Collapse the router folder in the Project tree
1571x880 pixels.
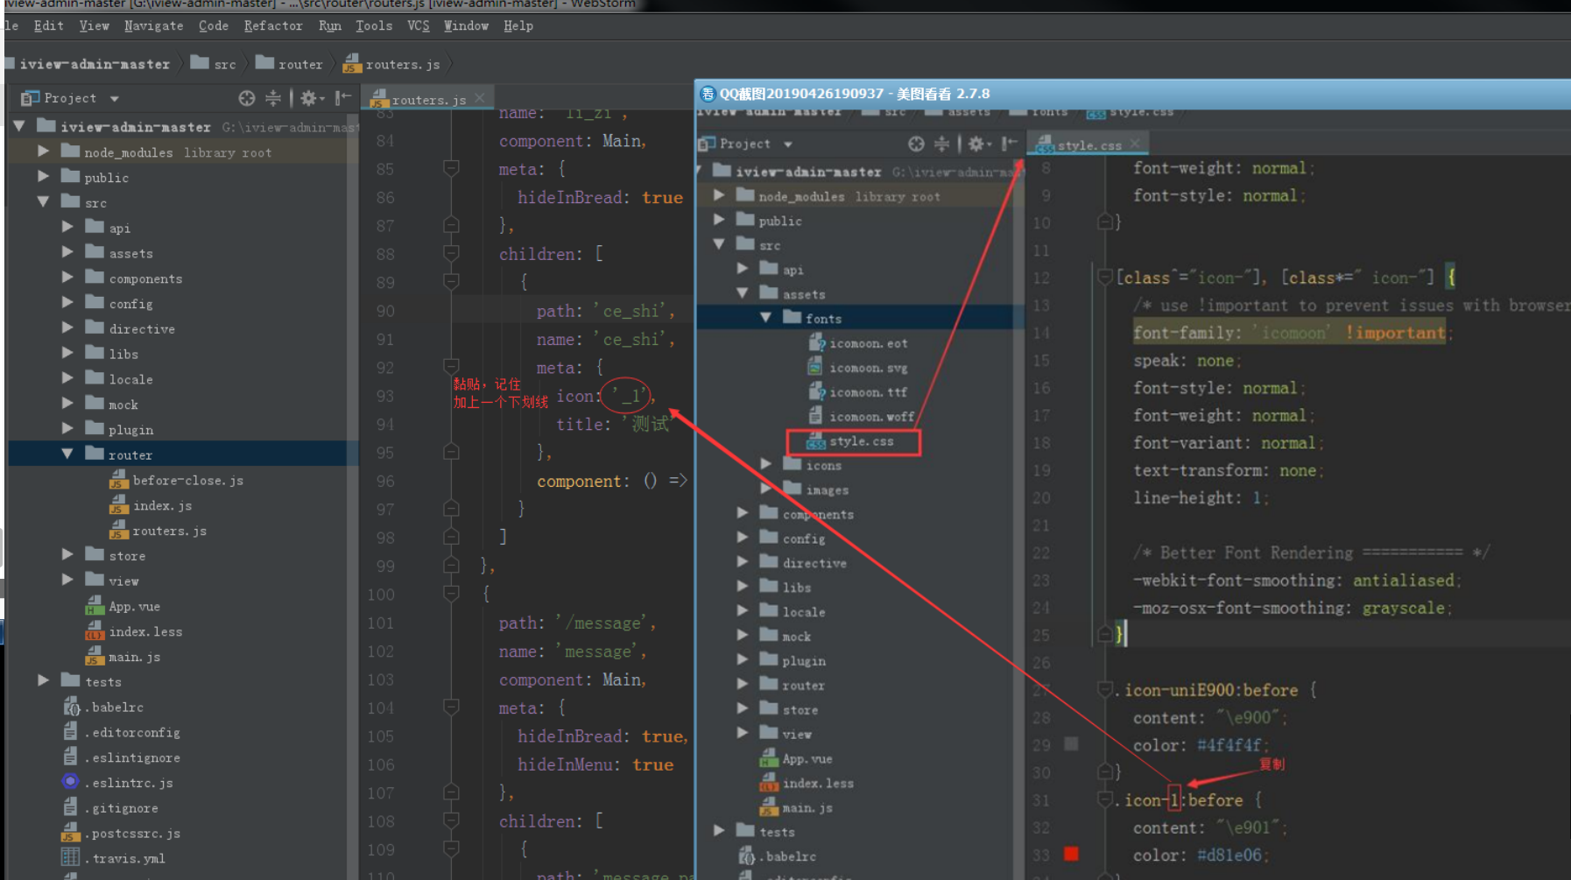(67, 454)
